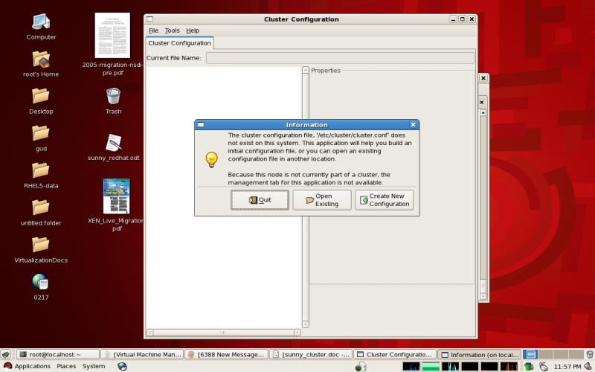Click the 11:57 PM clock
The image size is (595, 372).
(x=567, y=367)
